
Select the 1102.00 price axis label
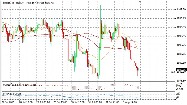(x=181, y=9)
